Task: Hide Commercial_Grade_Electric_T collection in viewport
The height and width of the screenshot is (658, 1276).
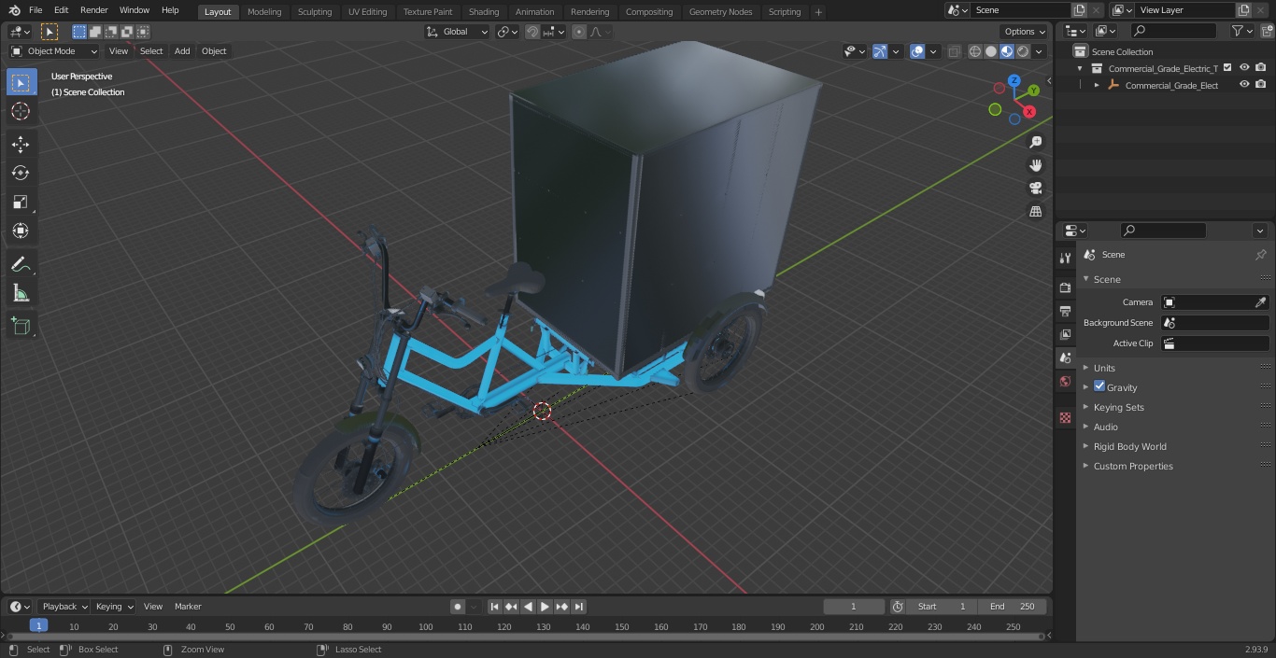Action: [x=1244, y=67]
